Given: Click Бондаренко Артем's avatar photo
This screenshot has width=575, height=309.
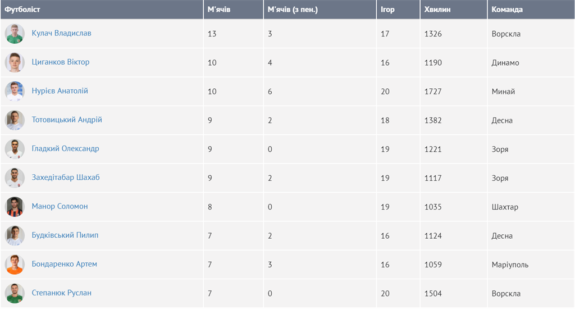Looking at the screenshot, I should [15, 265].
